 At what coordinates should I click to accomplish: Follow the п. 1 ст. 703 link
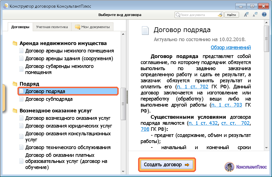[227, 105]
